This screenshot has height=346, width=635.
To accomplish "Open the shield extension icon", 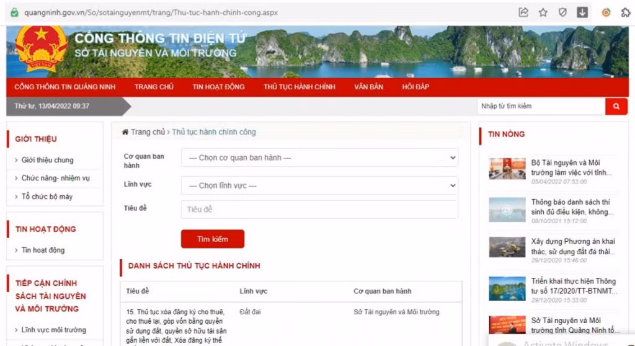I will (562, 12).
